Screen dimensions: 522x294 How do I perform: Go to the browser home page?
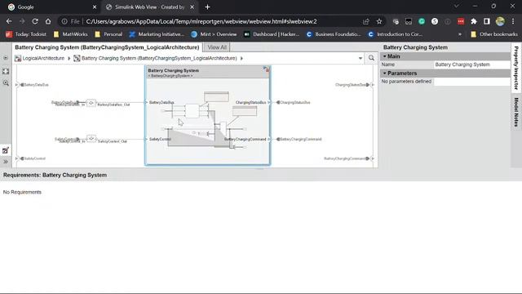click(48, 21)
